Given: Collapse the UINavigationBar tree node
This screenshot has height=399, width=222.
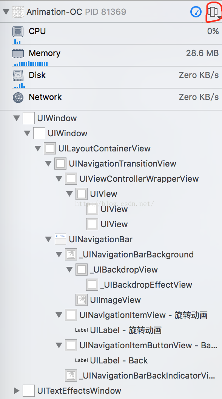Looking at the screenshot, I should [48, 240].
